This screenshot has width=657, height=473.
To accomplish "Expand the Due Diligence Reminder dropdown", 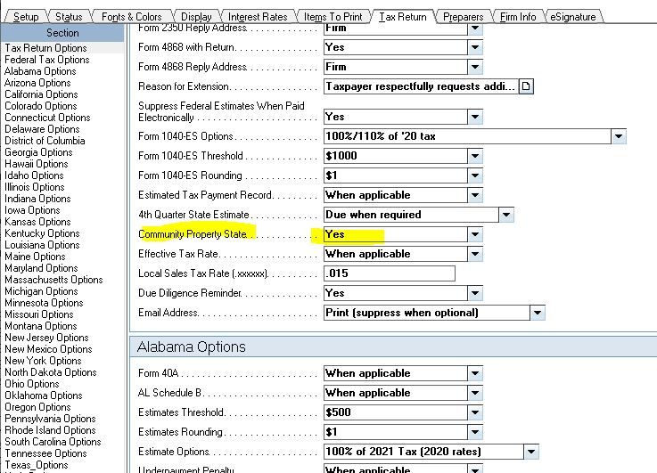I will coord(474,293).
